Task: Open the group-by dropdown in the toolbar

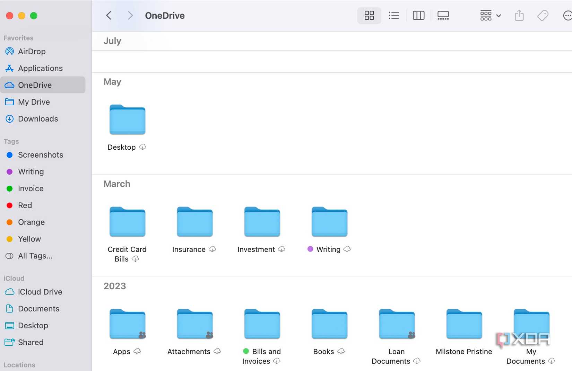Action: click(x=489, y=15)
